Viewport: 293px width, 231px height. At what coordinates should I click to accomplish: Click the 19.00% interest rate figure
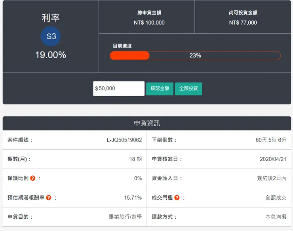click(x=51, y=55)
